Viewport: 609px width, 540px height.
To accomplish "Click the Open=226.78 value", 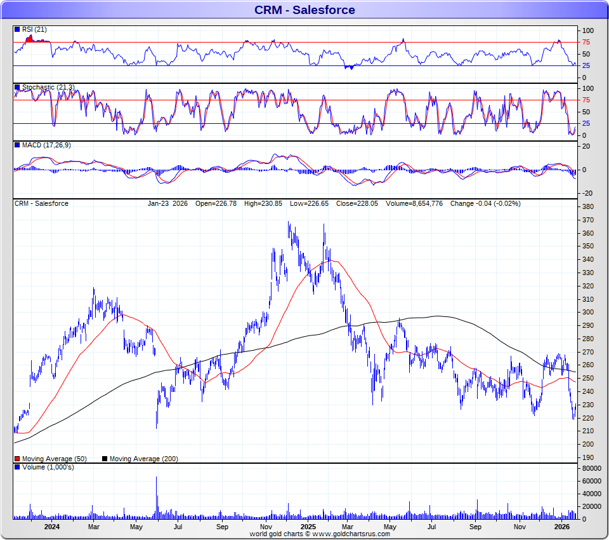I will (216, 203).
